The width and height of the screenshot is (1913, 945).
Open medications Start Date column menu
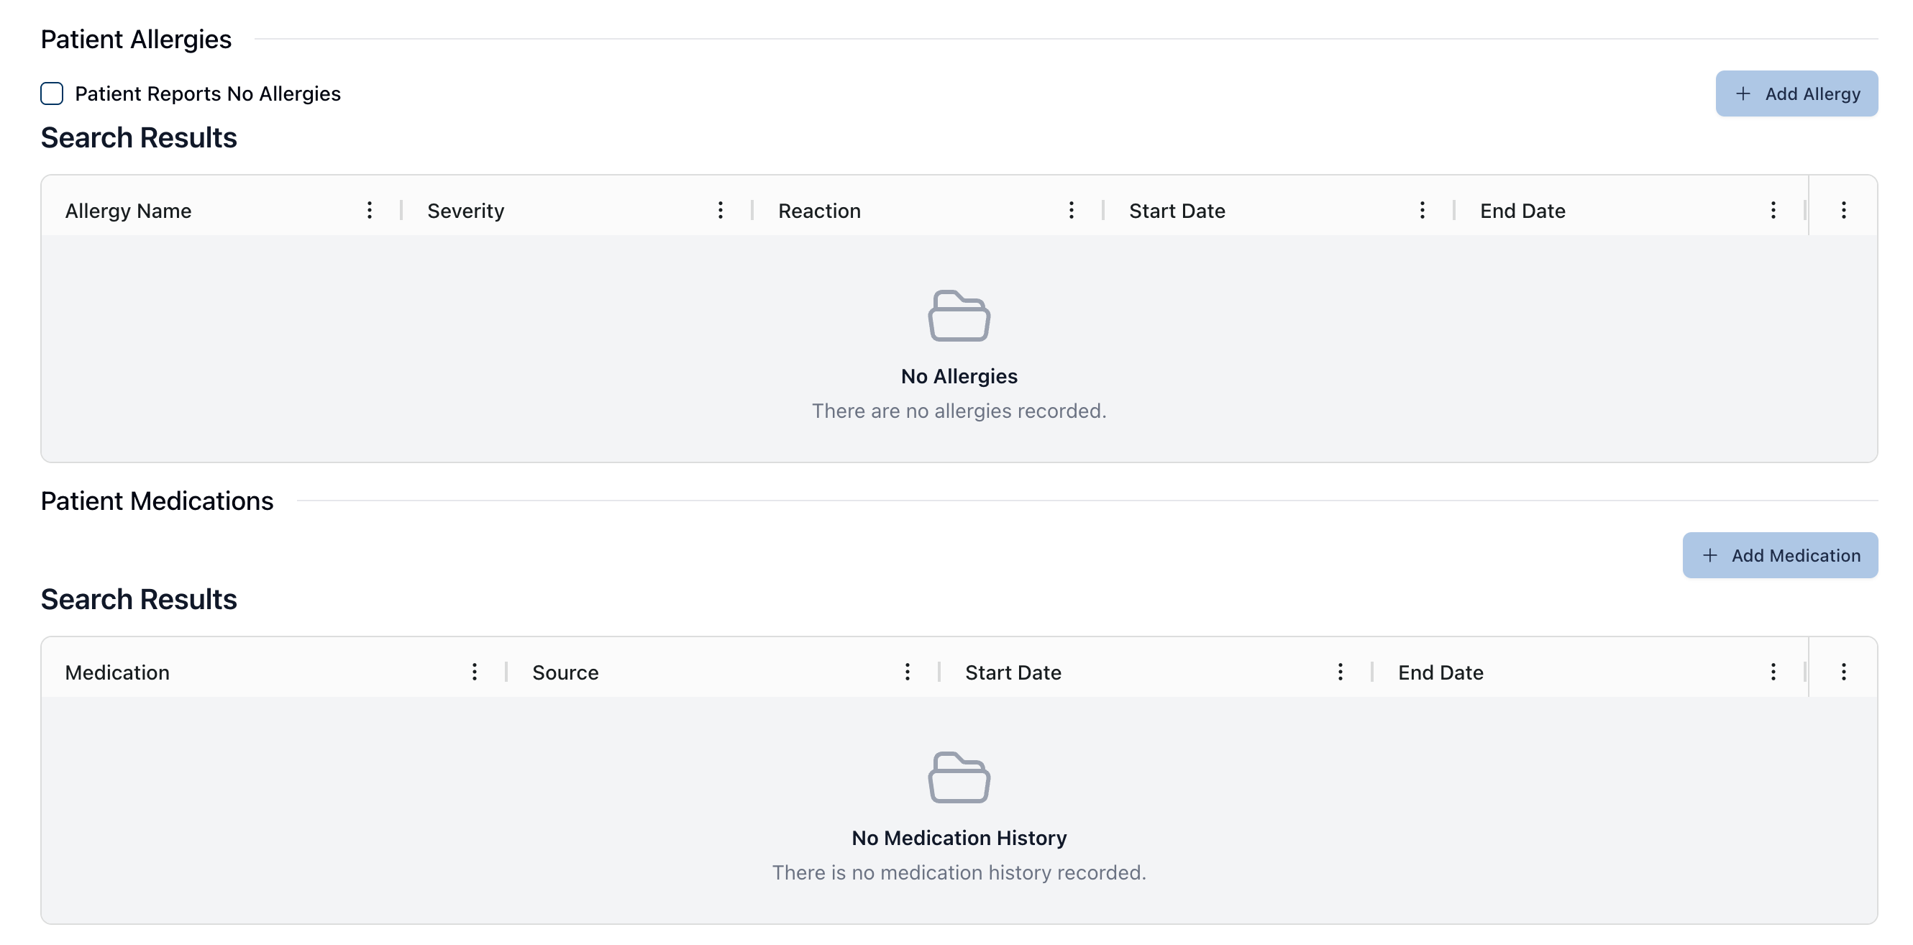[x=1340, y=672]
